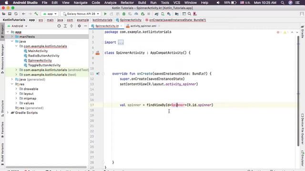Open the Gradle side panel tab
The image size is (305, 171).
coord(302,32)
